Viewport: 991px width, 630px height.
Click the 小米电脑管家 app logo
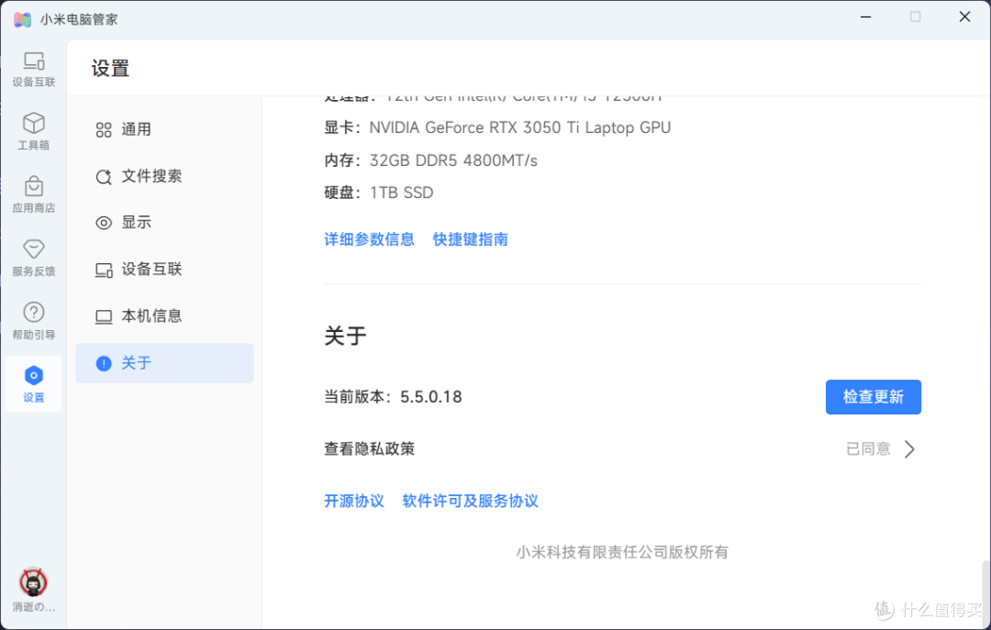[23, 19]
